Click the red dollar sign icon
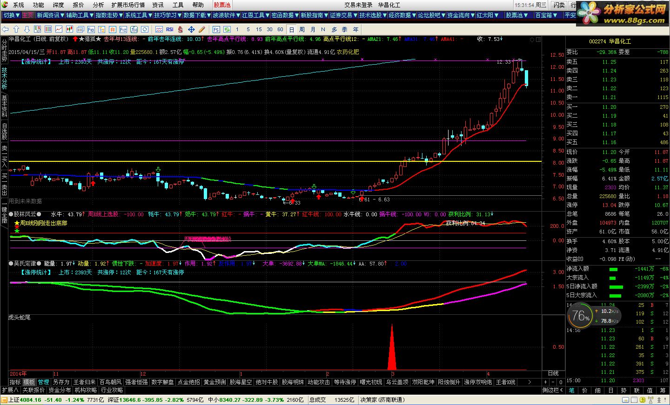 pyautogui.click(x=180, y=29)
